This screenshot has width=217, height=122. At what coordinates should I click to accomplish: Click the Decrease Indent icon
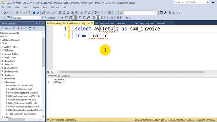117,18
